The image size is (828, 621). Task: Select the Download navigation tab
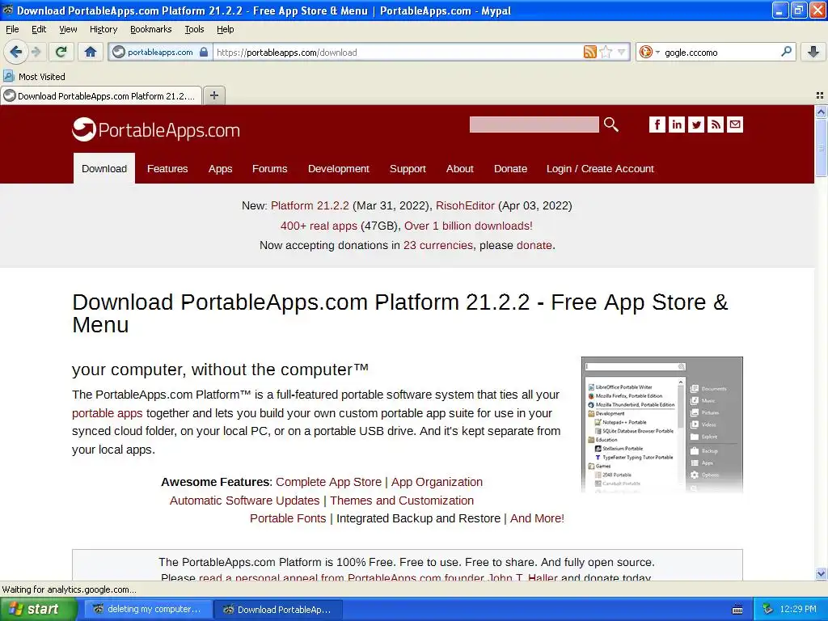click(104, 168)
